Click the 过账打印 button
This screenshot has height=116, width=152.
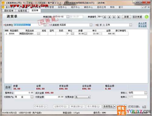pos(60,107)
